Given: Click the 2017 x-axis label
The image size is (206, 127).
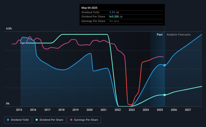Looking at the screenshot, I should coord(47,110).
